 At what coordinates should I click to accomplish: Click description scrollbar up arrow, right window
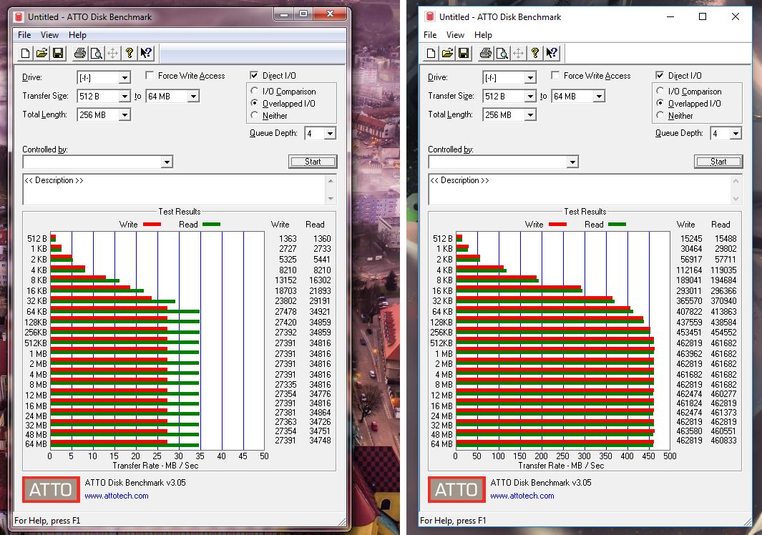tap(736, 181)
